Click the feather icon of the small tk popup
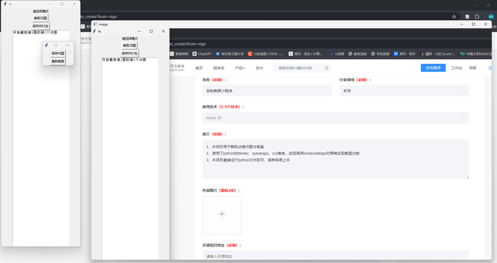 (46, 45)
